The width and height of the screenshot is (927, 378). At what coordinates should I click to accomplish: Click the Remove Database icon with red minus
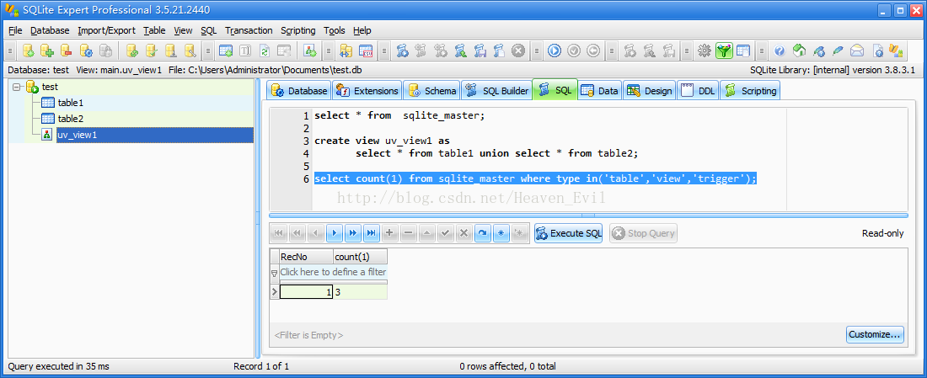67,51
